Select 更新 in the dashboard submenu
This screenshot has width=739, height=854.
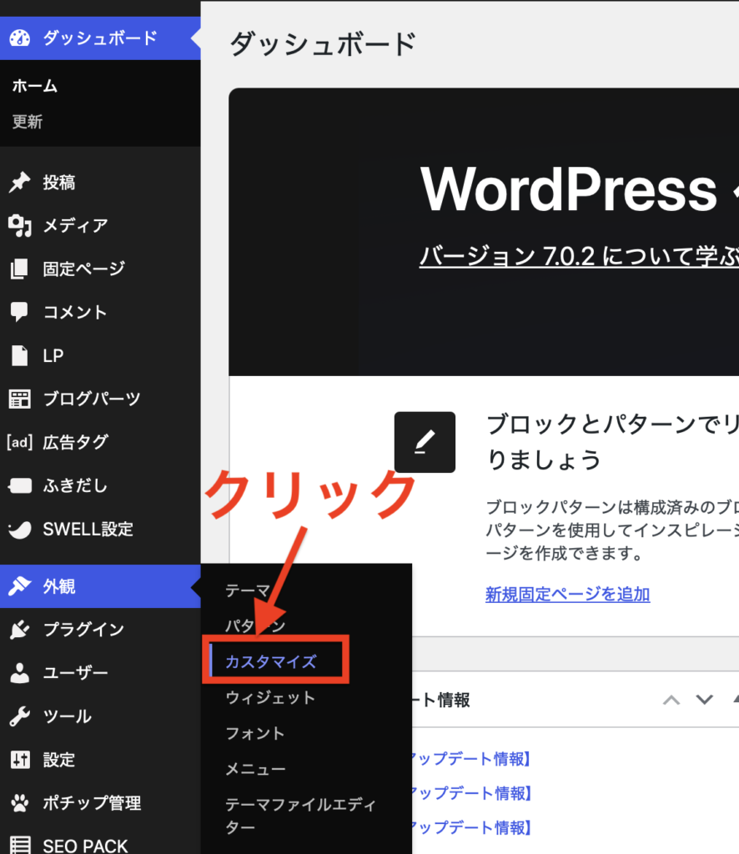pyautogui.click(x=28, y=122)
